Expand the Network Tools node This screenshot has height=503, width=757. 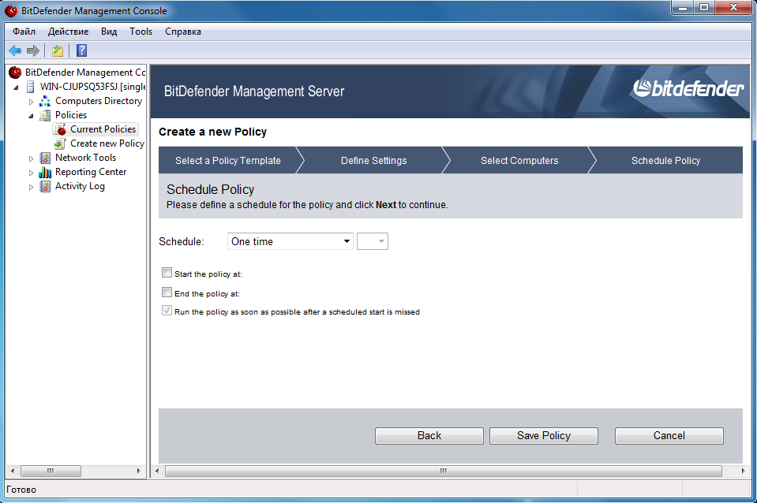click(x=32, y=158)
